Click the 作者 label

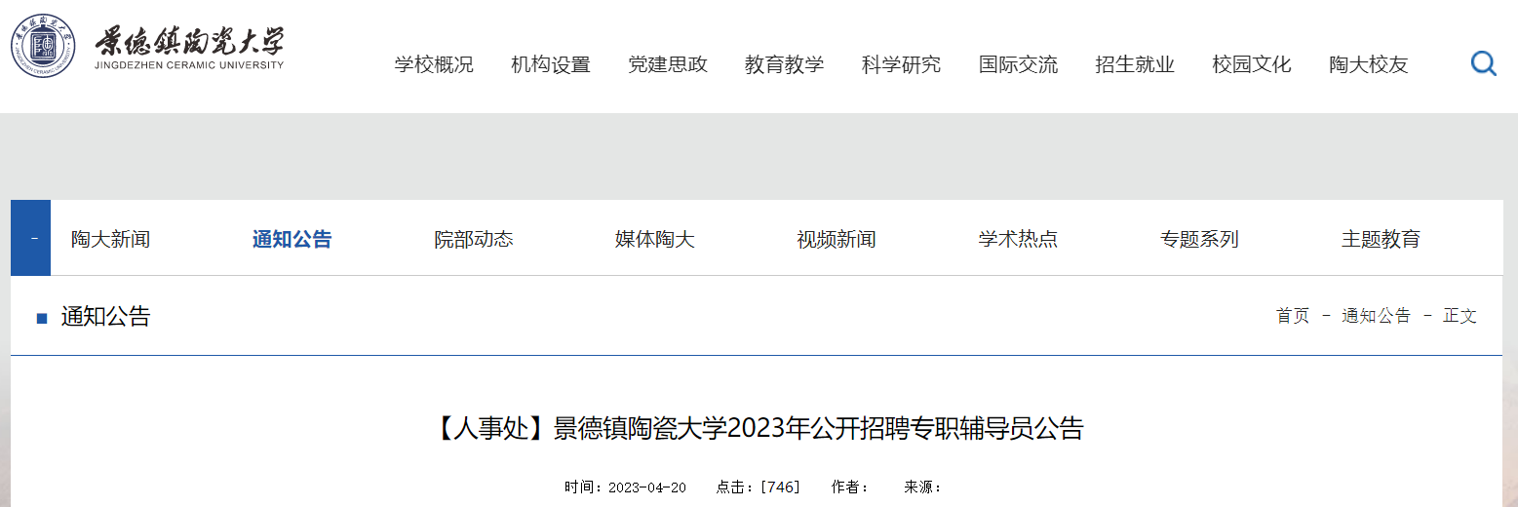850,487
